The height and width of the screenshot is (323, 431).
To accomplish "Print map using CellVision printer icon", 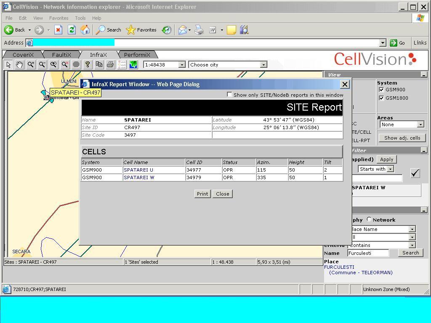I will (x=110, y=65).
